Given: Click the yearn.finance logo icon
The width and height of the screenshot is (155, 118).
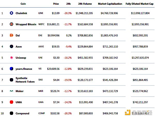Looking at the screenshot, I should click(x=11, y=69).
